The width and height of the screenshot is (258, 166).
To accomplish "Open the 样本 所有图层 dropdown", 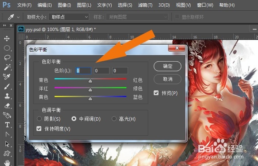I will [137, 17].
